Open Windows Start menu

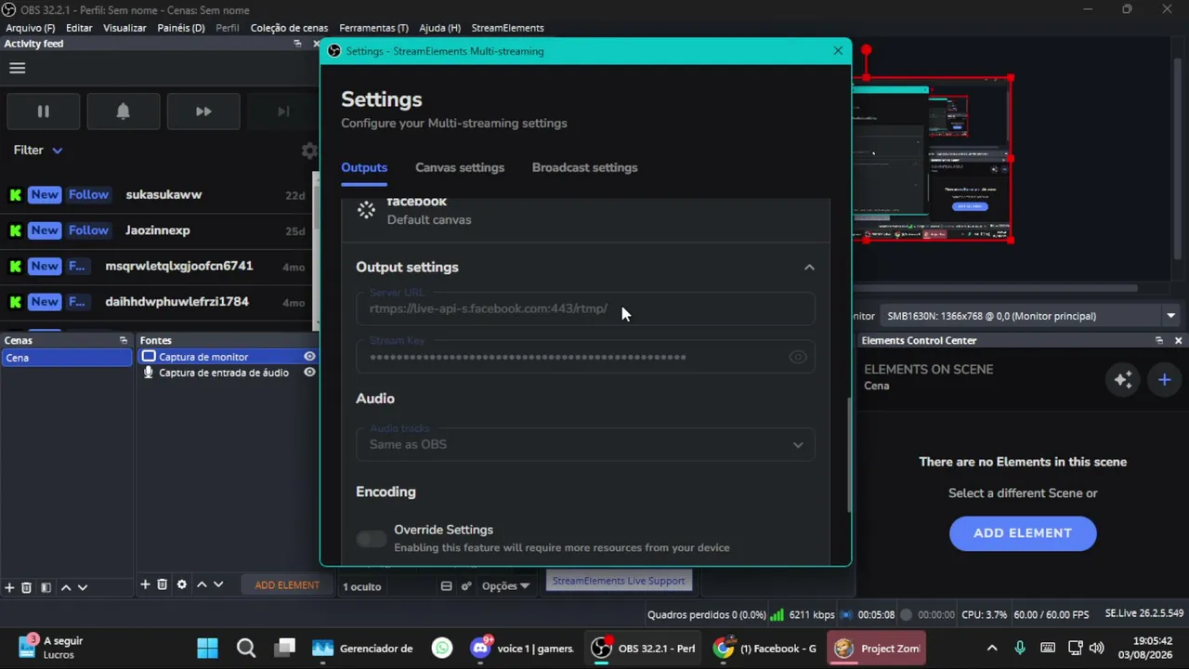tap(207, 649)
